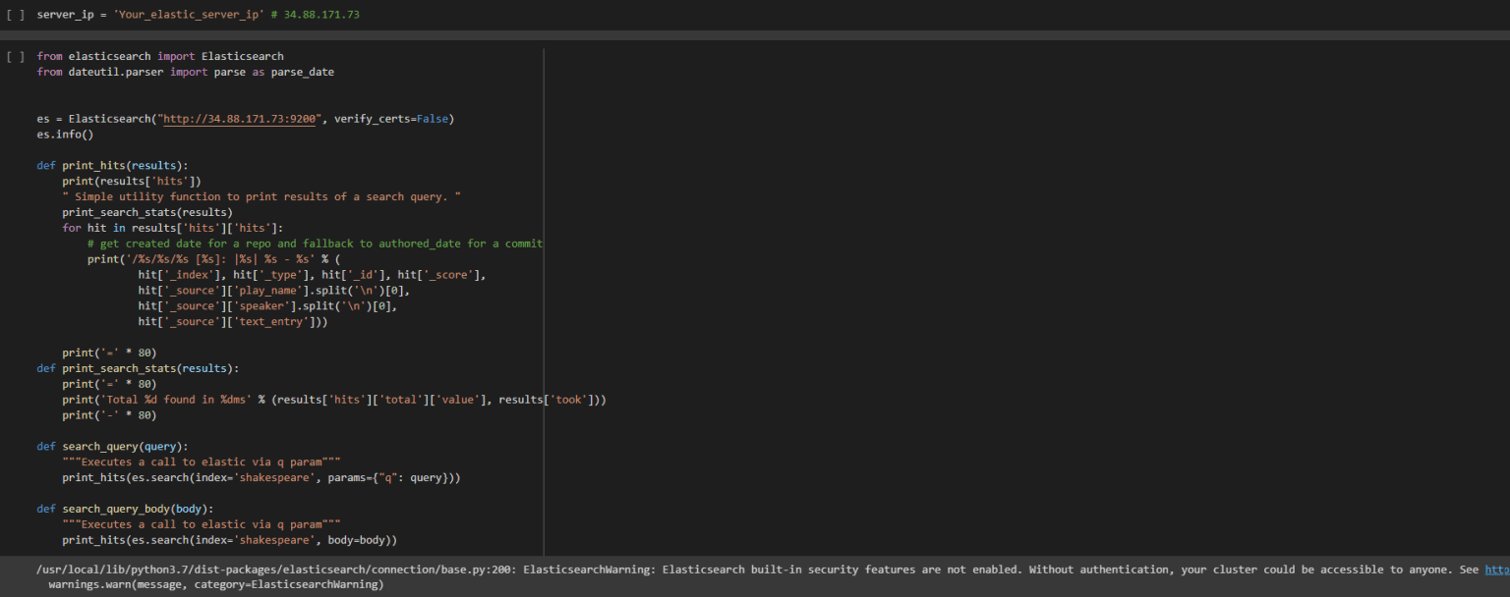Click the empty gap between the two cells
This screenshot has width=1510, height=597.
688,37
